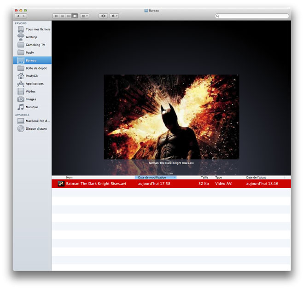Sort by the Nom column

click(69, 177)
